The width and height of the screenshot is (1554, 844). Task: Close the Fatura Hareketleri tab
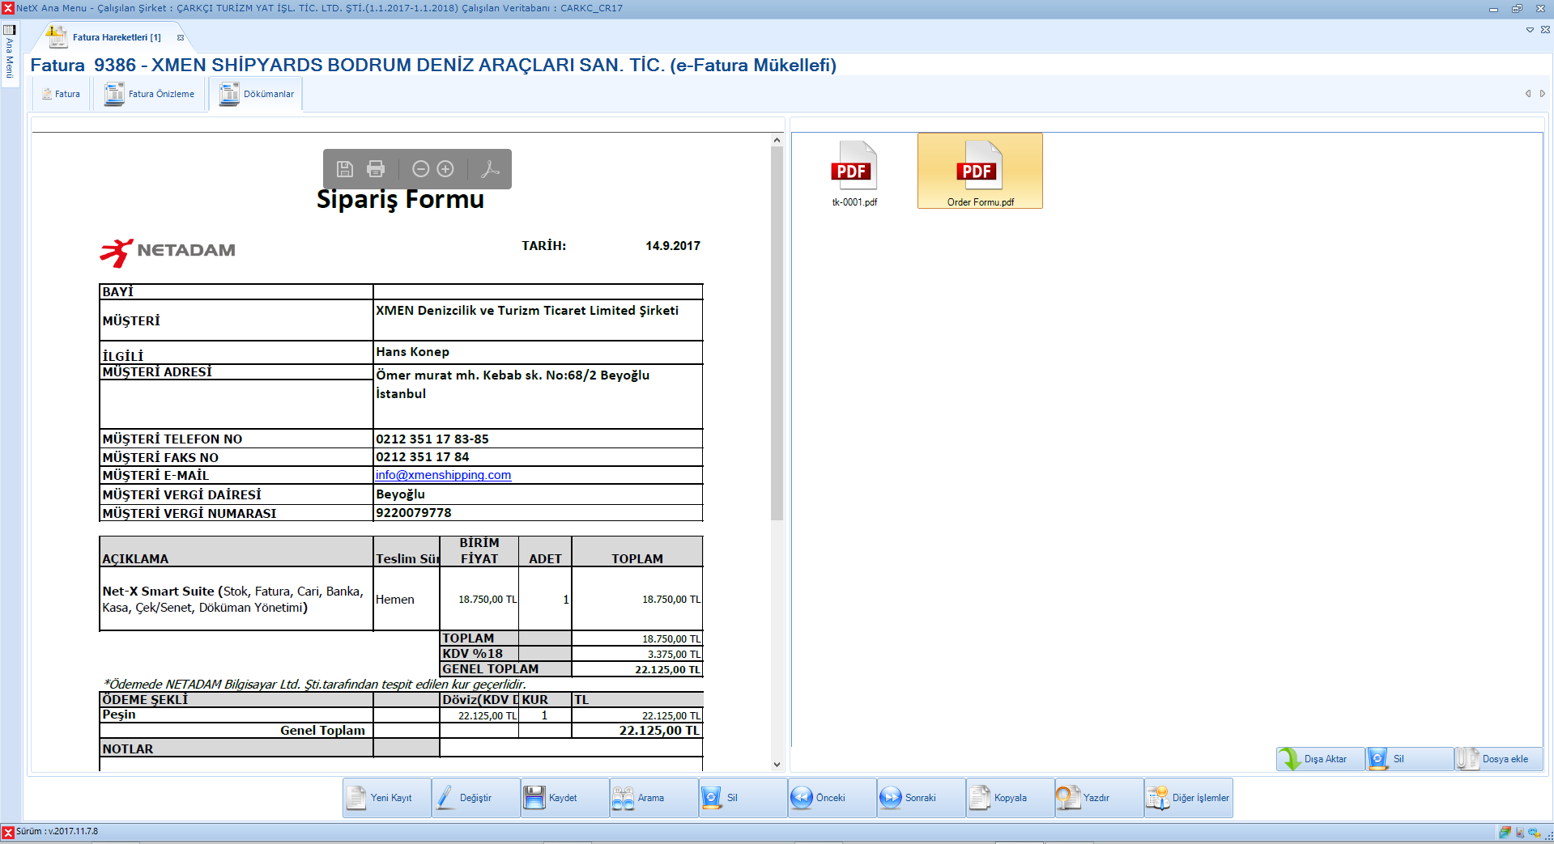[x=181, y=37]
